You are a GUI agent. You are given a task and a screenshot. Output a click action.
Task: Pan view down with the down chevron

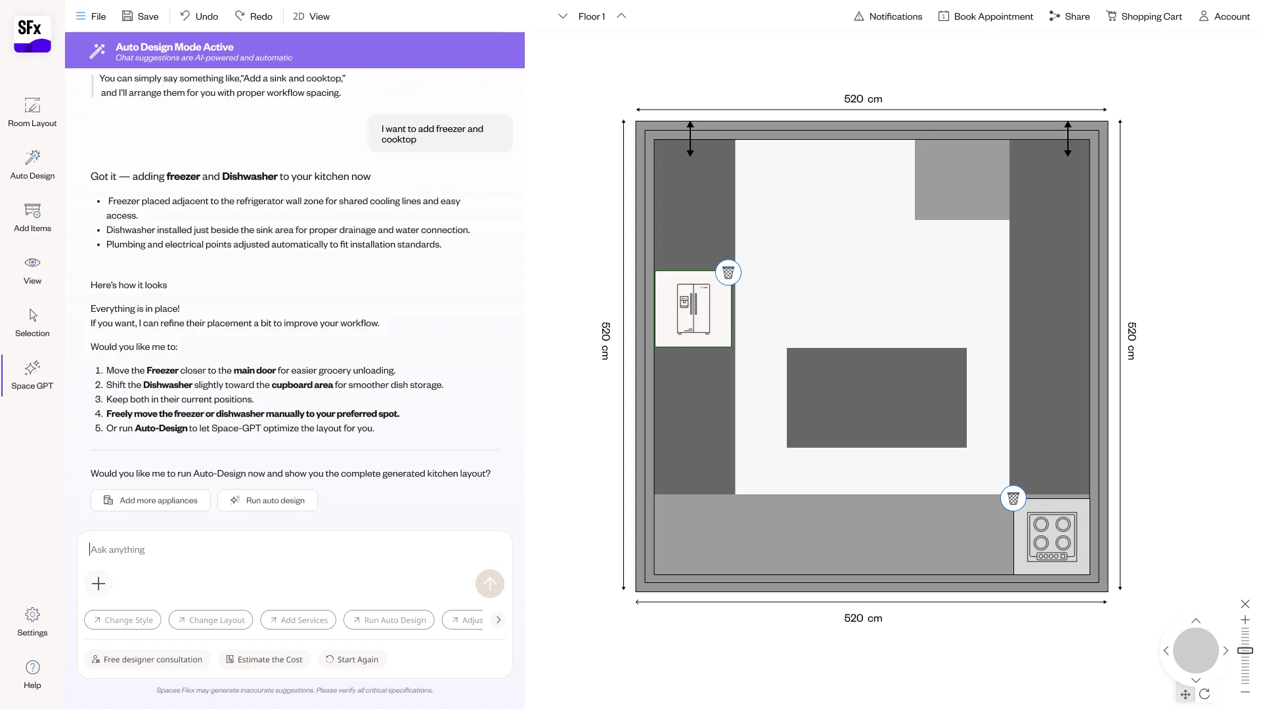coord(1196,681)
